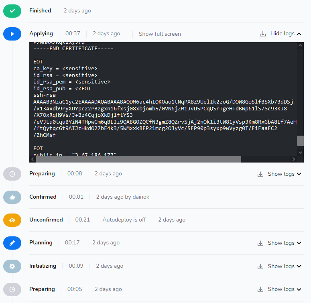Viewport: 311px width, 303px height.
Task: Open the Show full screen log view
Action: (x=160, y=34)
